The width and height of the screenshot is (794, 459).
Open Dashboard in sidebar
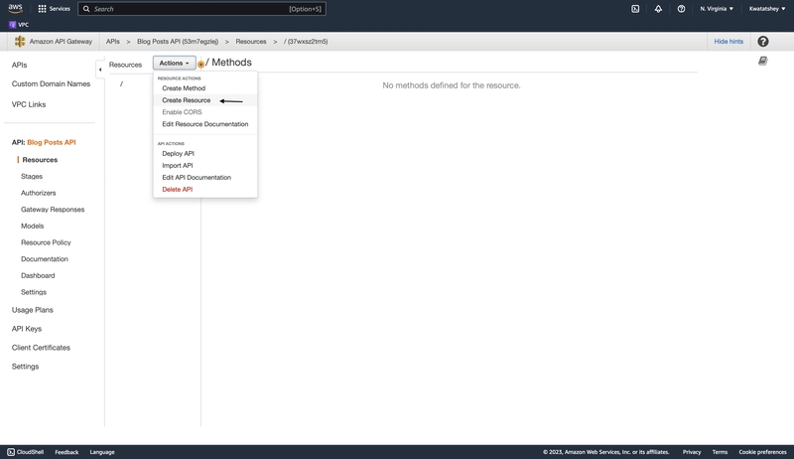click(x=38, y=275)
